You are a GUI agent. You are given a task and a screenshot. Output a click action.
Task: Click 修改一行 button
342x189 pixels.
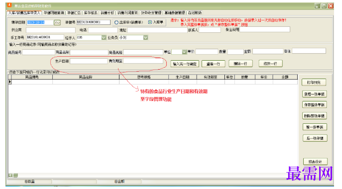tap(270, 64)
